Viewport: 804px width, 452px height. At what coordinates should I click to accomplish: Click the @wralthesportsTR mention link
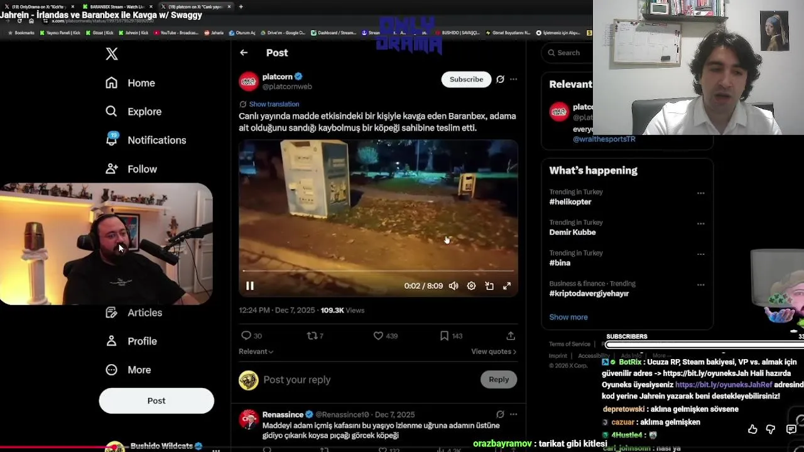(604, 139)
